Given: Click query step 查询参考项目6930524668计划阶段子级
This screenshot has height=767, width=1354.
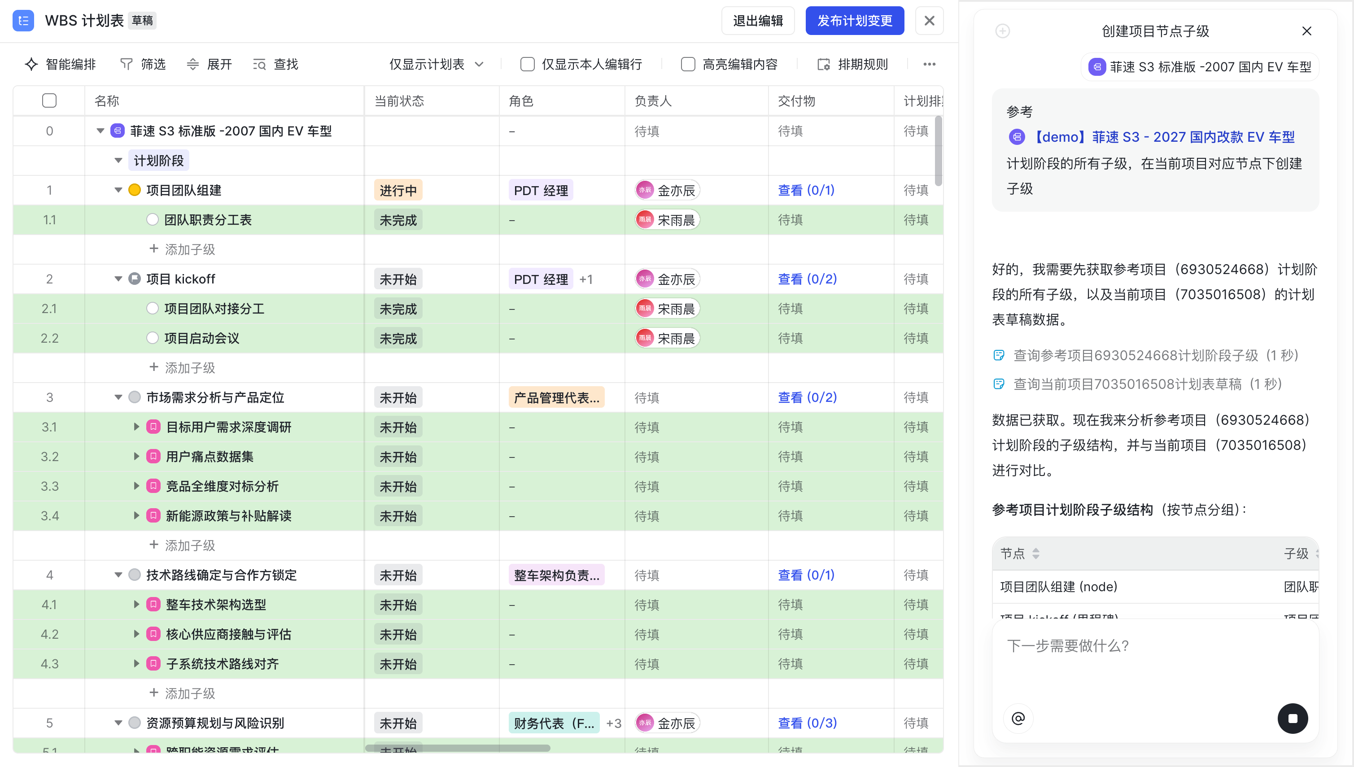Looking at the screenshot, I should [1146, 356].
